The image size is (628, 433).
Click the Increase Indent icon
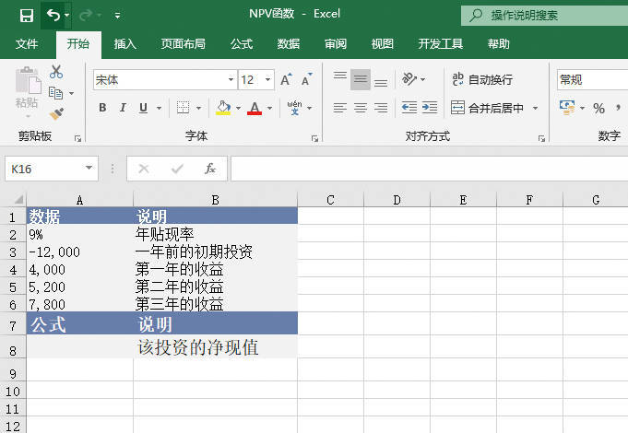(x=430, y=108)
